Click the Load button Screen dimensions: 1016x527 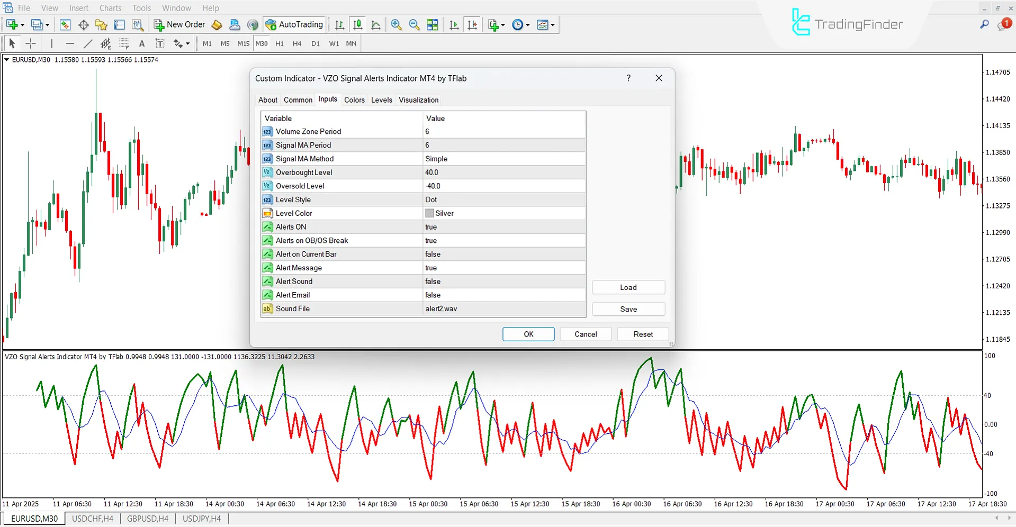tap(628, 287)
